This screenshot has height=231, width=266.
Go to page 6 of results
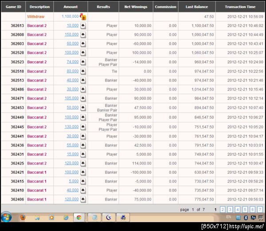252,210
